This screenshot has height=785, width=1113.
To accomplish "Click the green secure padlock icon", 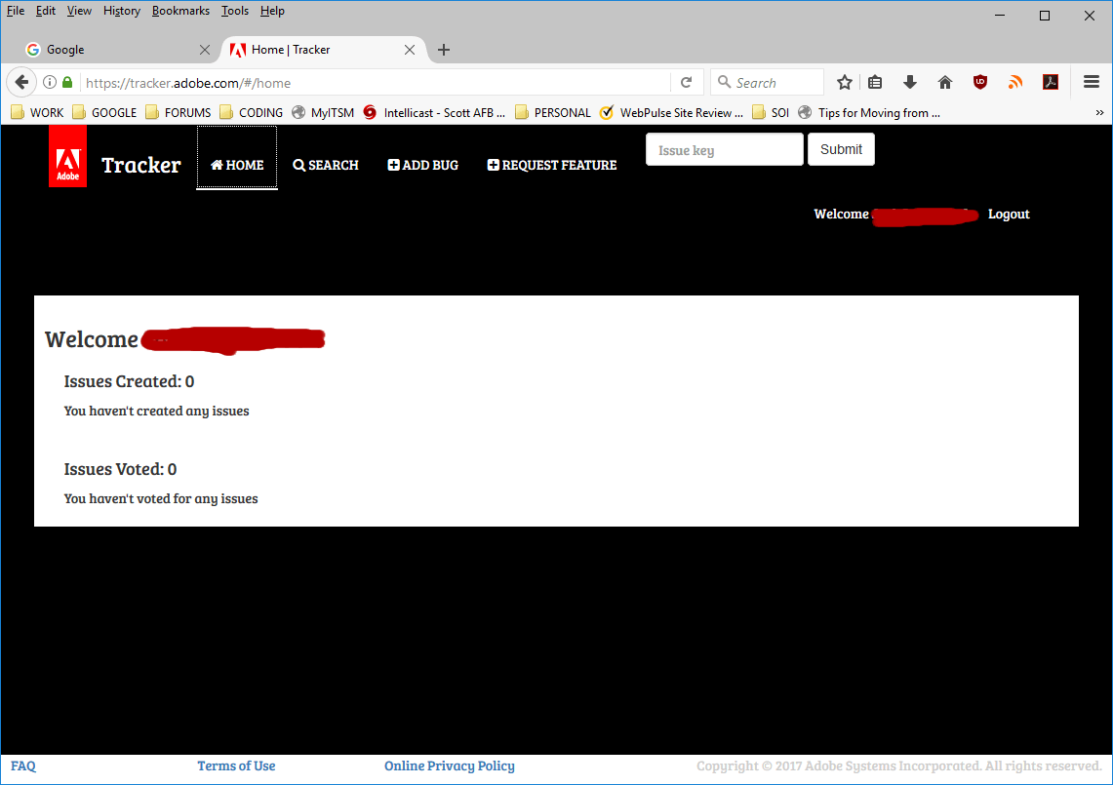I will [x=67, y=82].
